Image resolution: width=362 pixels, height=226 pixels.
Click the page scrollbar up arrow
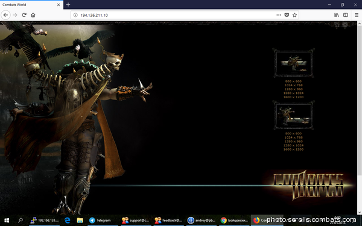[360, 24]
